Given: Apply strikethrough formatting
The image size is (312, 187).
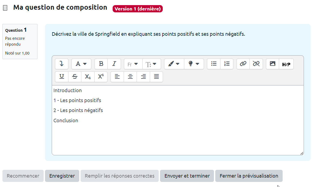Looking at the screenshot, I should pos(75,77).
